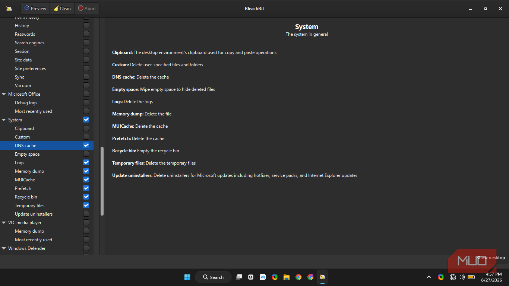Select the Empty space tree row
This screenshot has height=286, width=509.
47,154
